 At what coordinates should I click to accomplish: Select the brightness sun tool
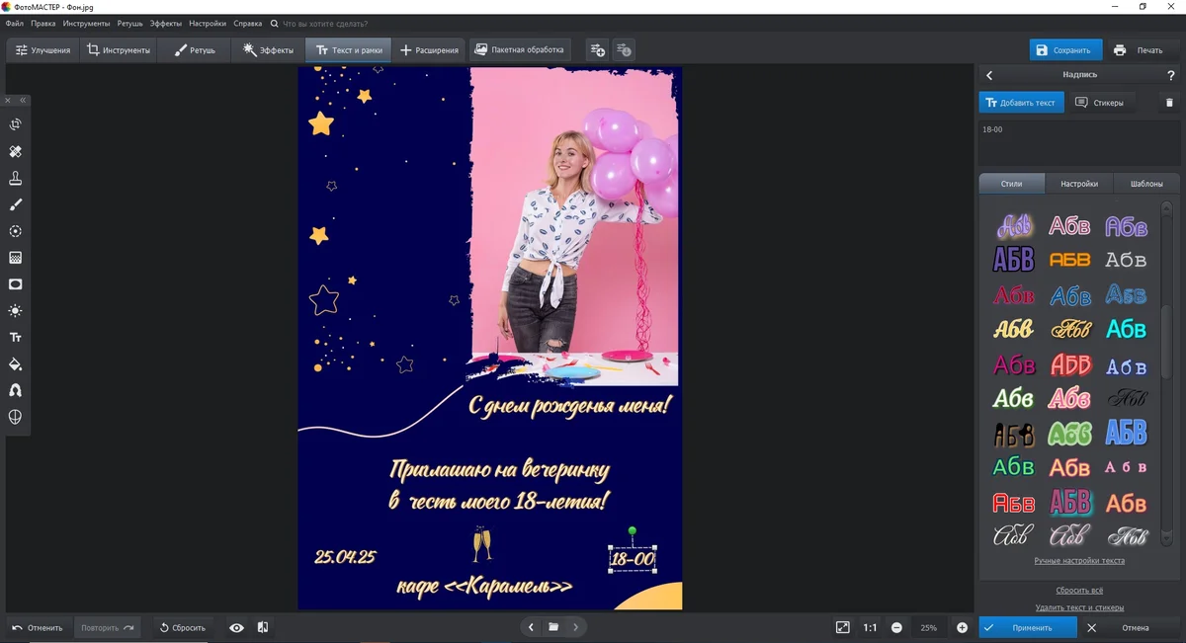16,311
